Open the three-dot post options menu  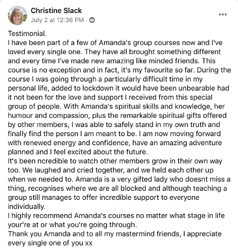pyautogui.click(x=222, y=15)
